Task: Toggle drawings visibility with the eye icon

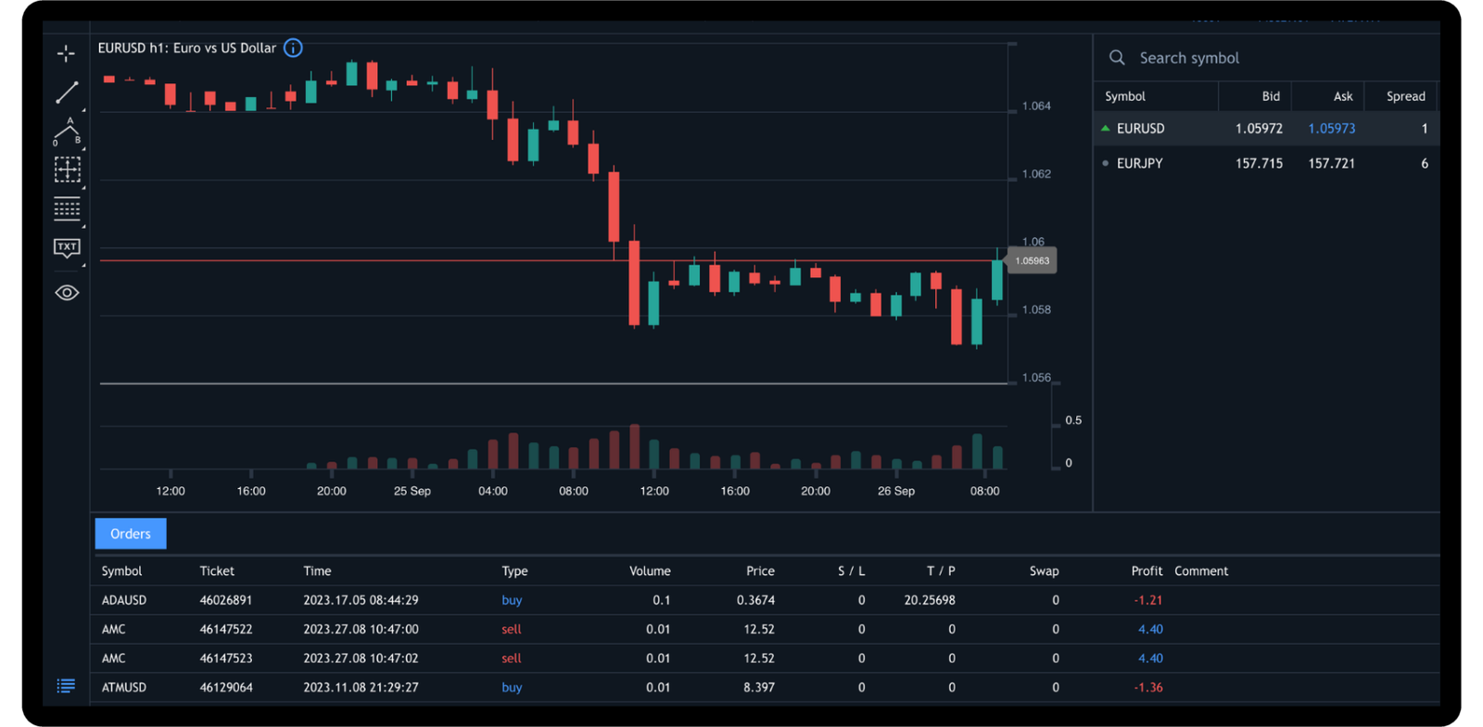Action: [x=67, y=293]
